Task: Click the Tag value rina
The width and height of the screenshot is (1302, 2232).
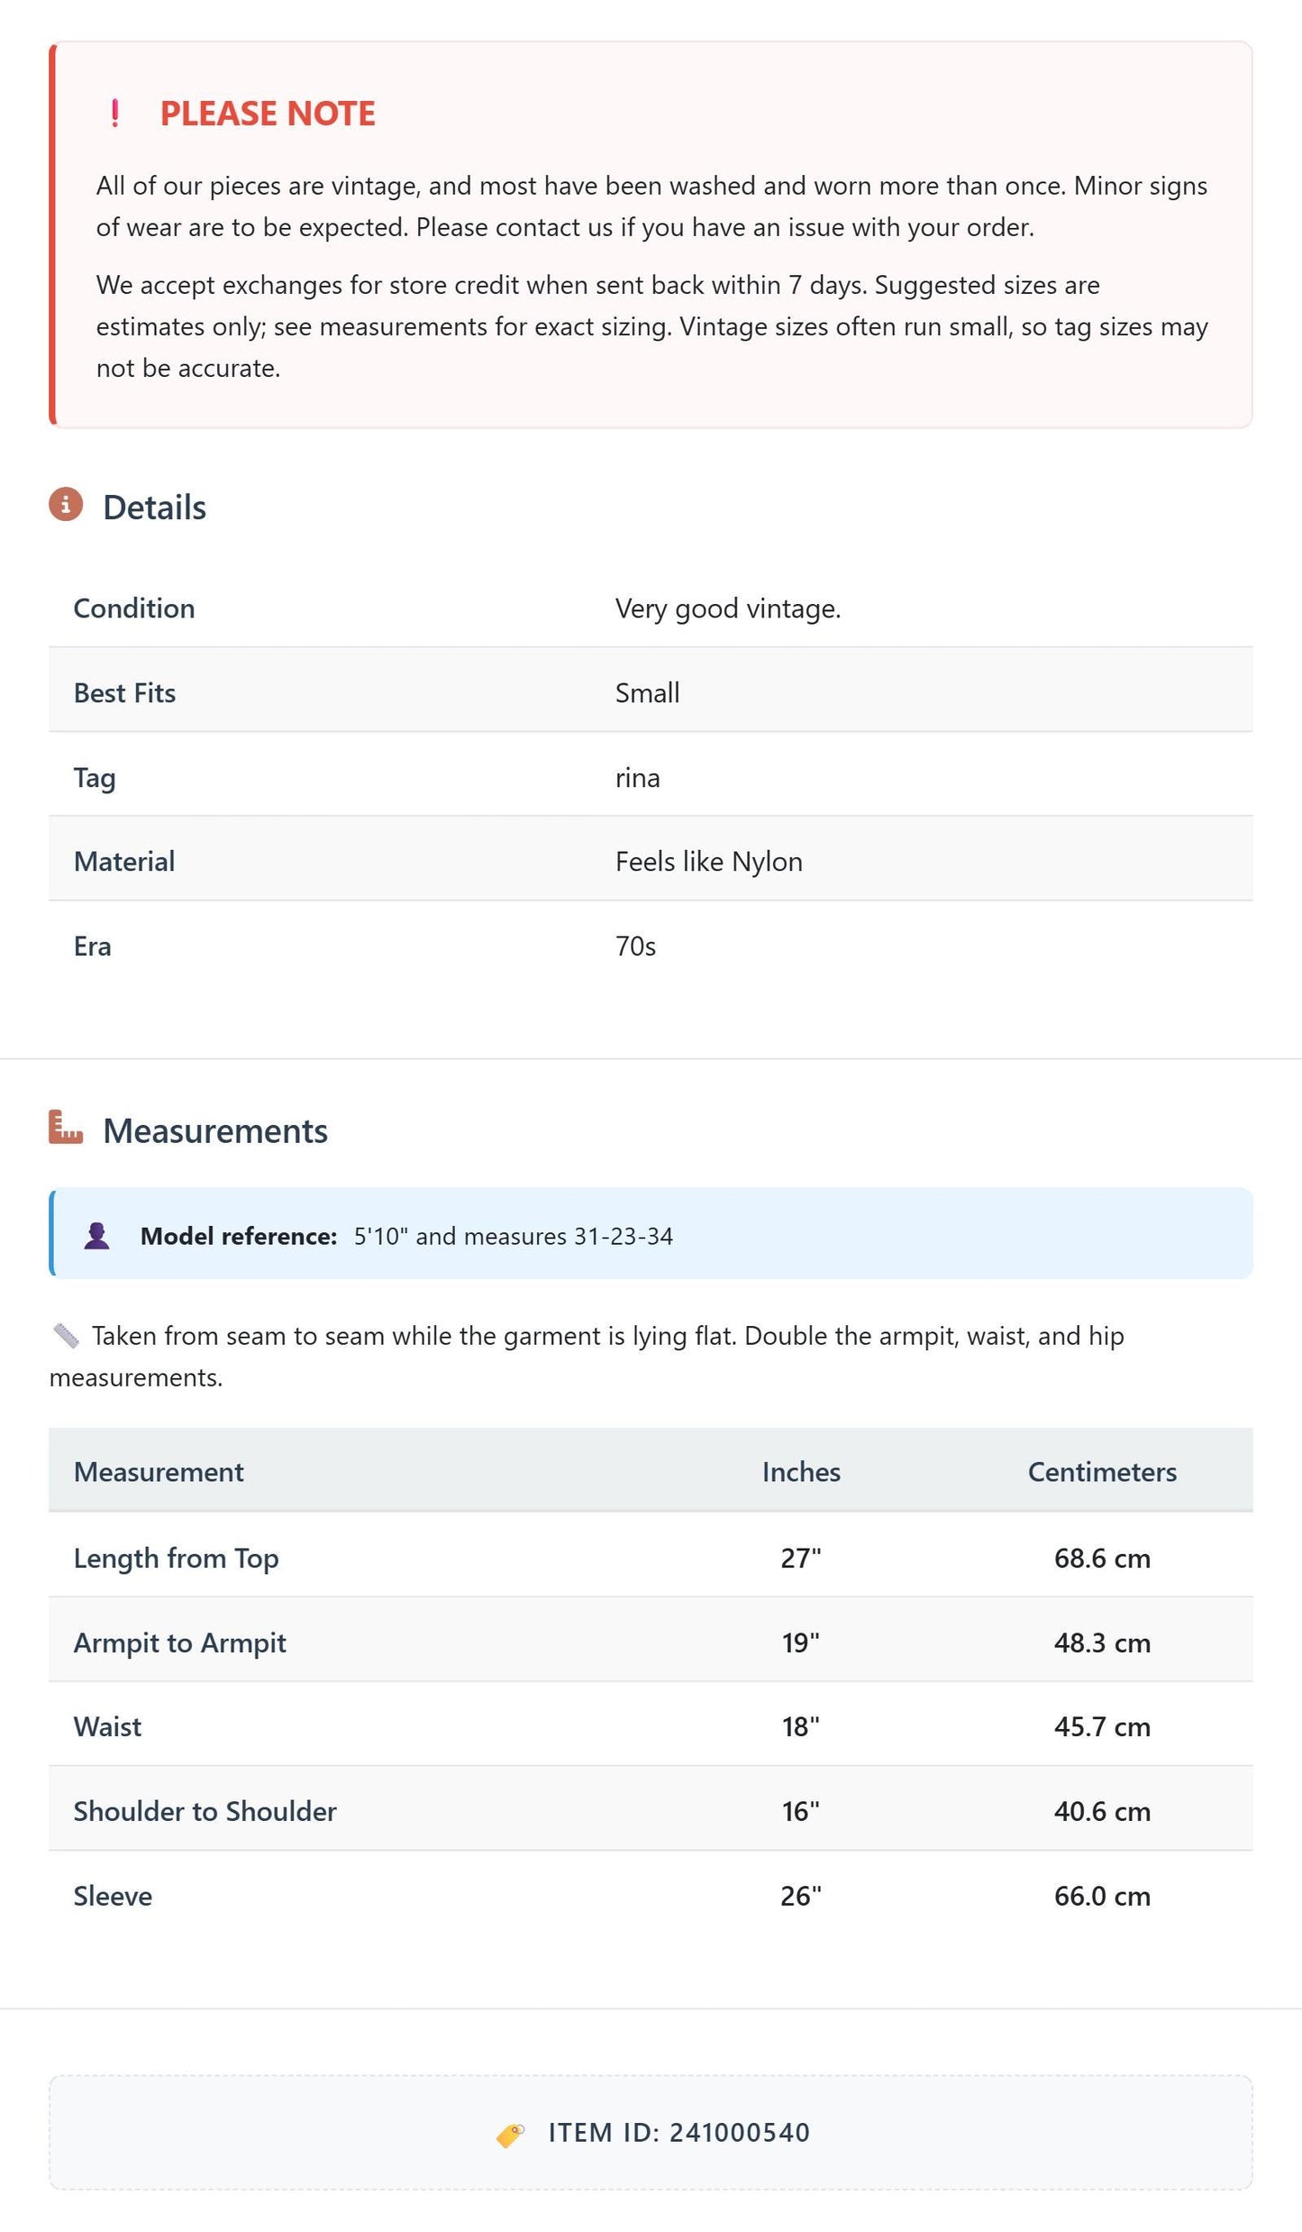Action: click(x=637, y=778)
